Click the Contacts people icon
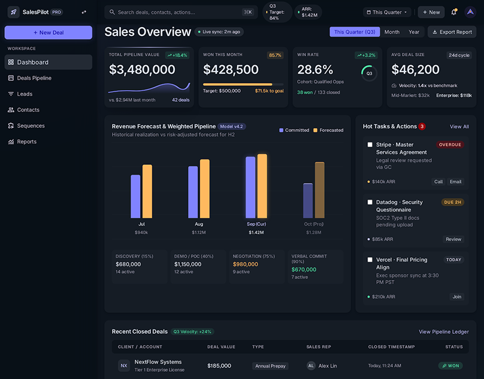Viewport: 484px width, 379px height. (11, 110)
